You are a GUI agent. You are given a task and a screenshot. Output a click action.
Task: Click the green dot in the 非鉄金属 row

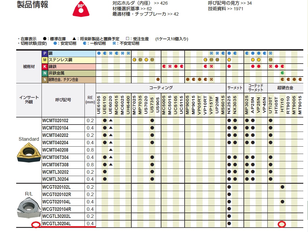click(x=282, y=73)
